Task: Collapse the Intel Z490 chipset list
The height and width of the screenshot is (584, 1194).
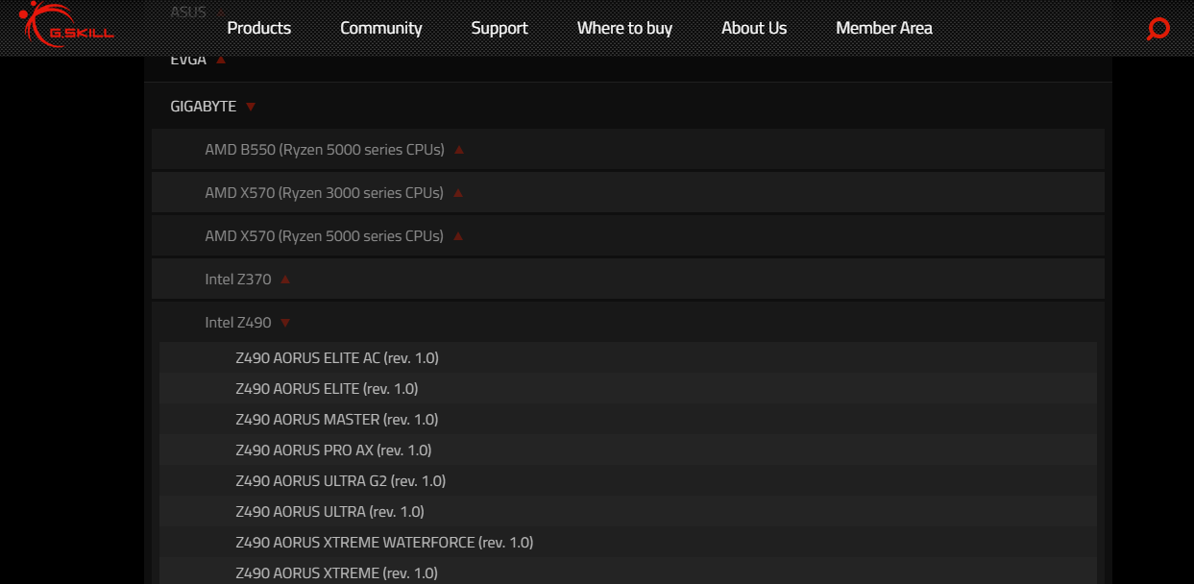Action: pyautogui.click(x=628, y=322)
